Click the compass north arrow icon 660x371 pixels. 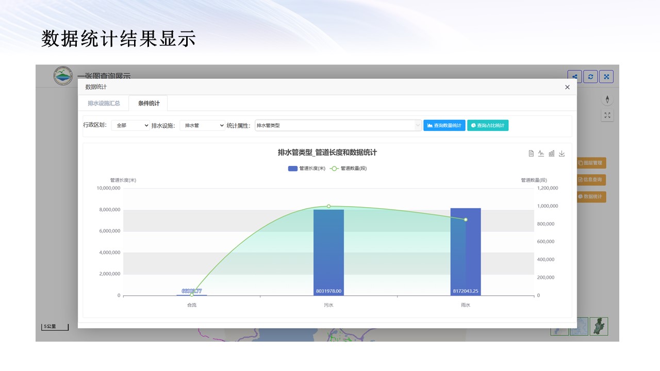pos(607,99)
